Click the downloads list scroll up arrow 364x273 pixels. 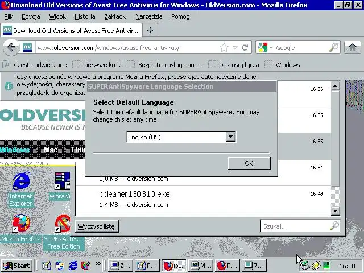(x=336, y=86)
